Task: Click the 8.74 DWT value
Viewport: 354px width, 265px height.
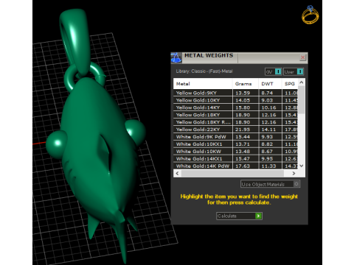Action: pos(267,93)
